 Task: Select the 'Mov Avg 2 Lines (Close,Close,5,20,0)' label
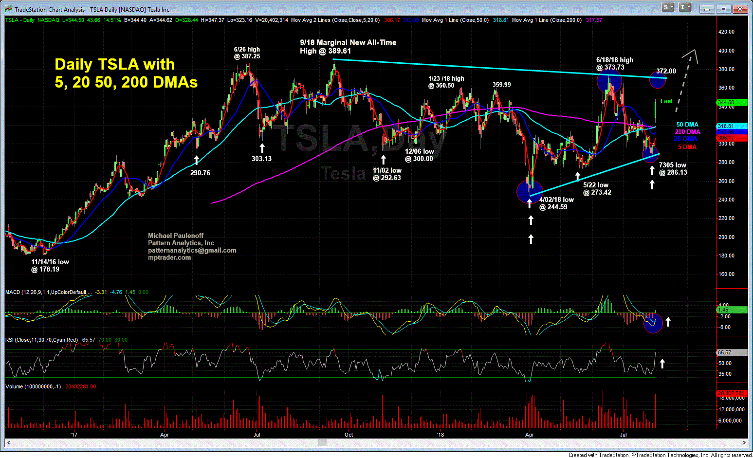coord(335,20)
